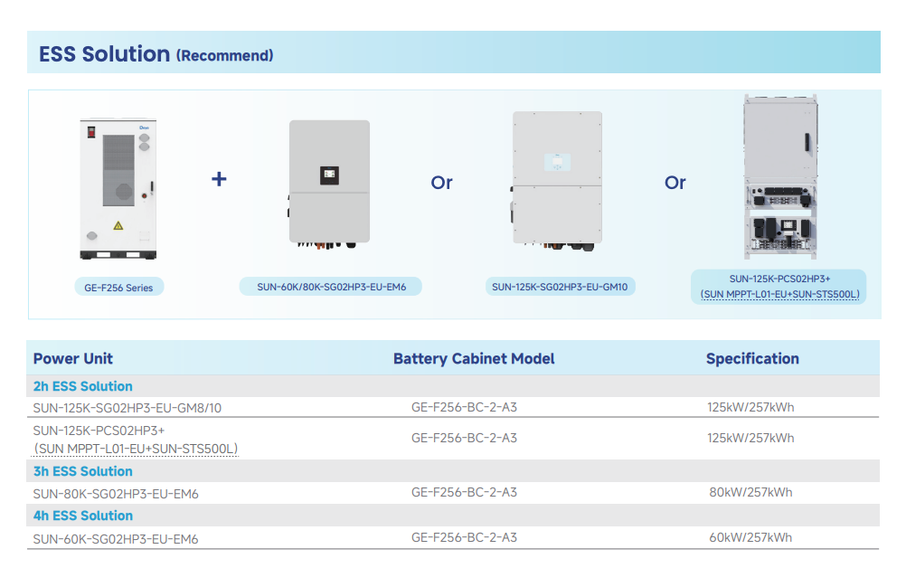Click the SUN-125K-SG02HP3-EU-GM10 label pill
Image resolution: width=906 pixels, height=568 pixels.
560,287
